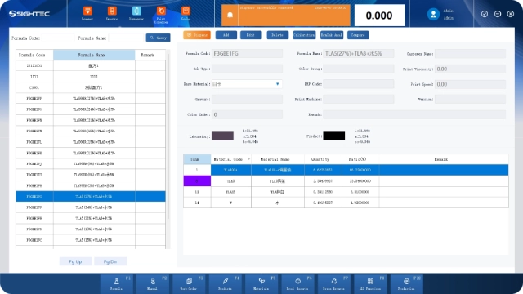Image resolution: width=523 pixels, height=294 pixels.
Task: Open the All Functions F8 module
Action: (370, 283)
